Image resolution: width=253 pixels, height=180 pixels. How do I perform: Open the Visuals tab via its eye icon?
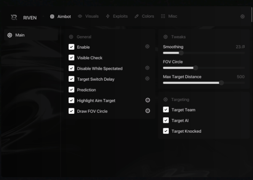point(80,16)
